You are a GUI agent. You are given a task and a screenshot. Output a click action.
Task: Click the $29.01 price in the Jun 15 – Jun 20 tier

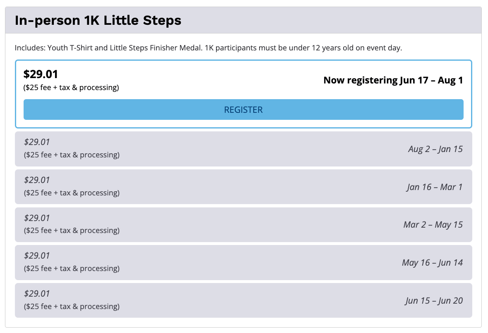pyautogui.click(x=37, y=294)
